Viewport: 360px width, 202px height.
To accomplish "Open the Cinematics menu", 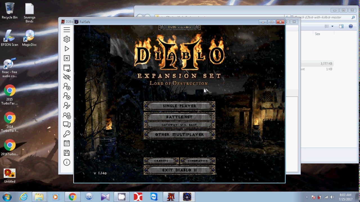I will 198,161.
